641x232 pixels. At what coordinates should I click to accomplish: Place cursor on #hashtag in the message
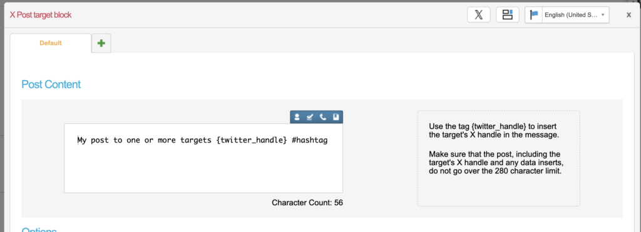pos(310,141)
